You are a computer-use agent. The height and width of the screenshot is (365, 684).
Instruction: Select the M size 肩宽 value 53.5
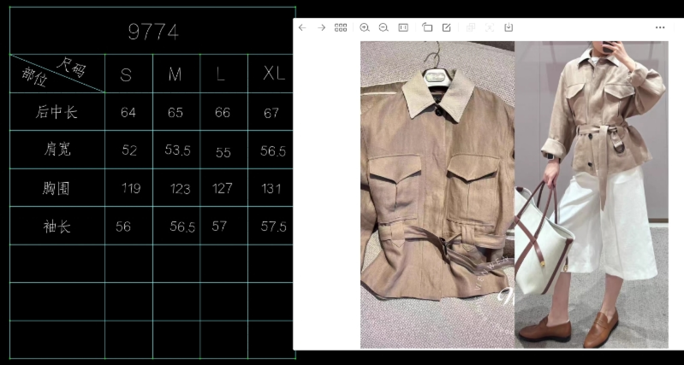(177, 150)
